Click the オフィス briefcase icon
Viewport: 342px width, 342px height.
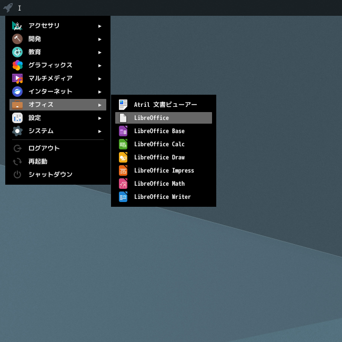pos(17,105)
